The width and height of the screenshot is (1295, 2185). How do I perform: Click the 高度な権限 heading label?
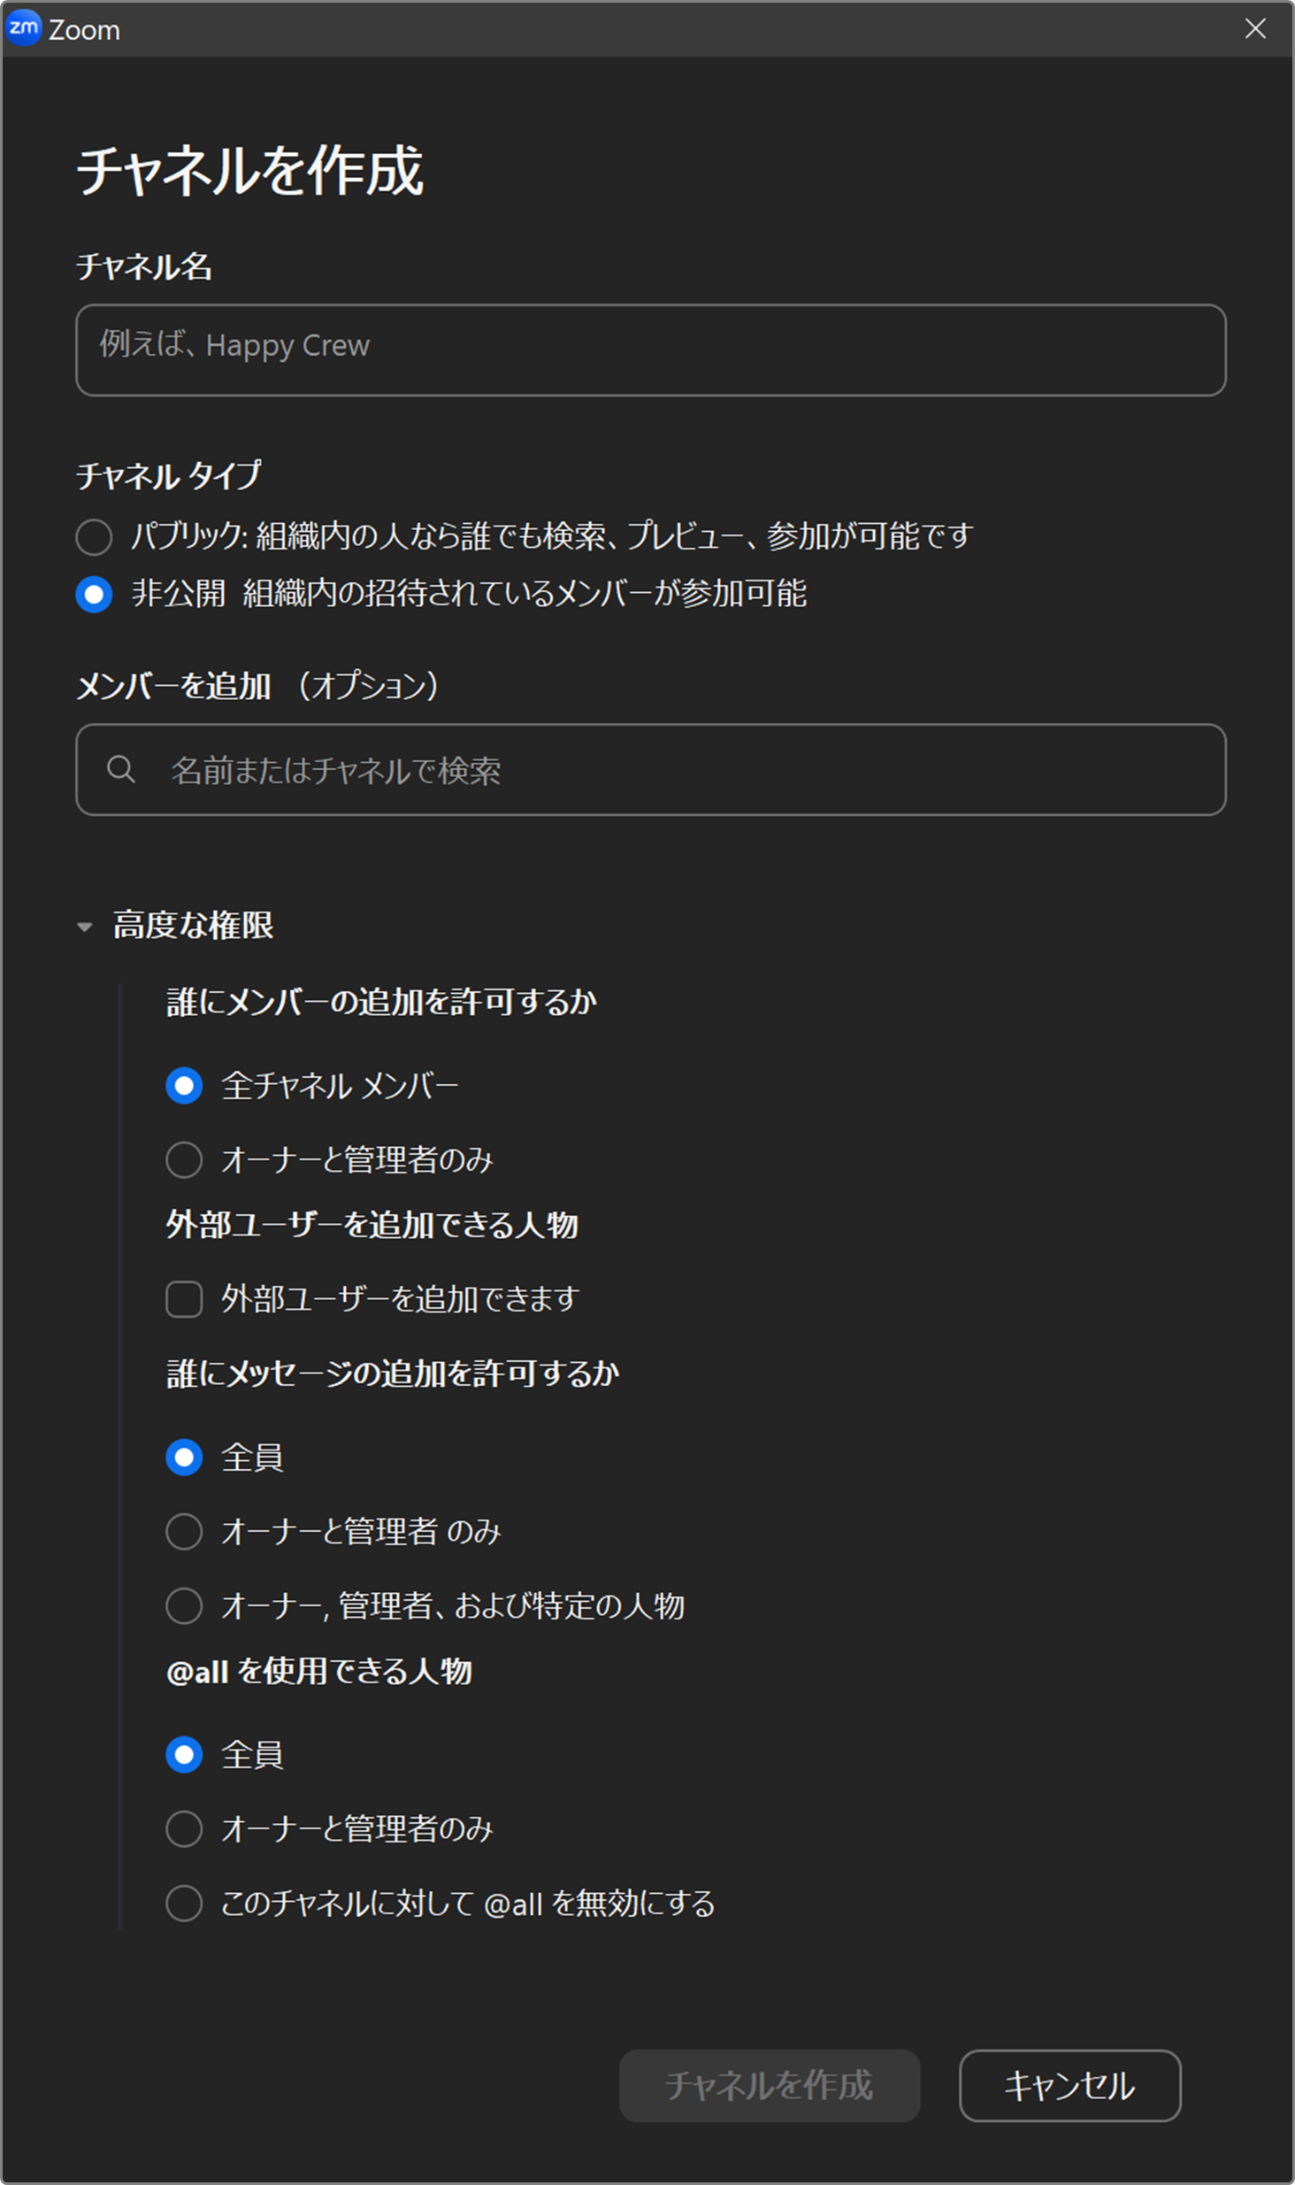point(194,926)
